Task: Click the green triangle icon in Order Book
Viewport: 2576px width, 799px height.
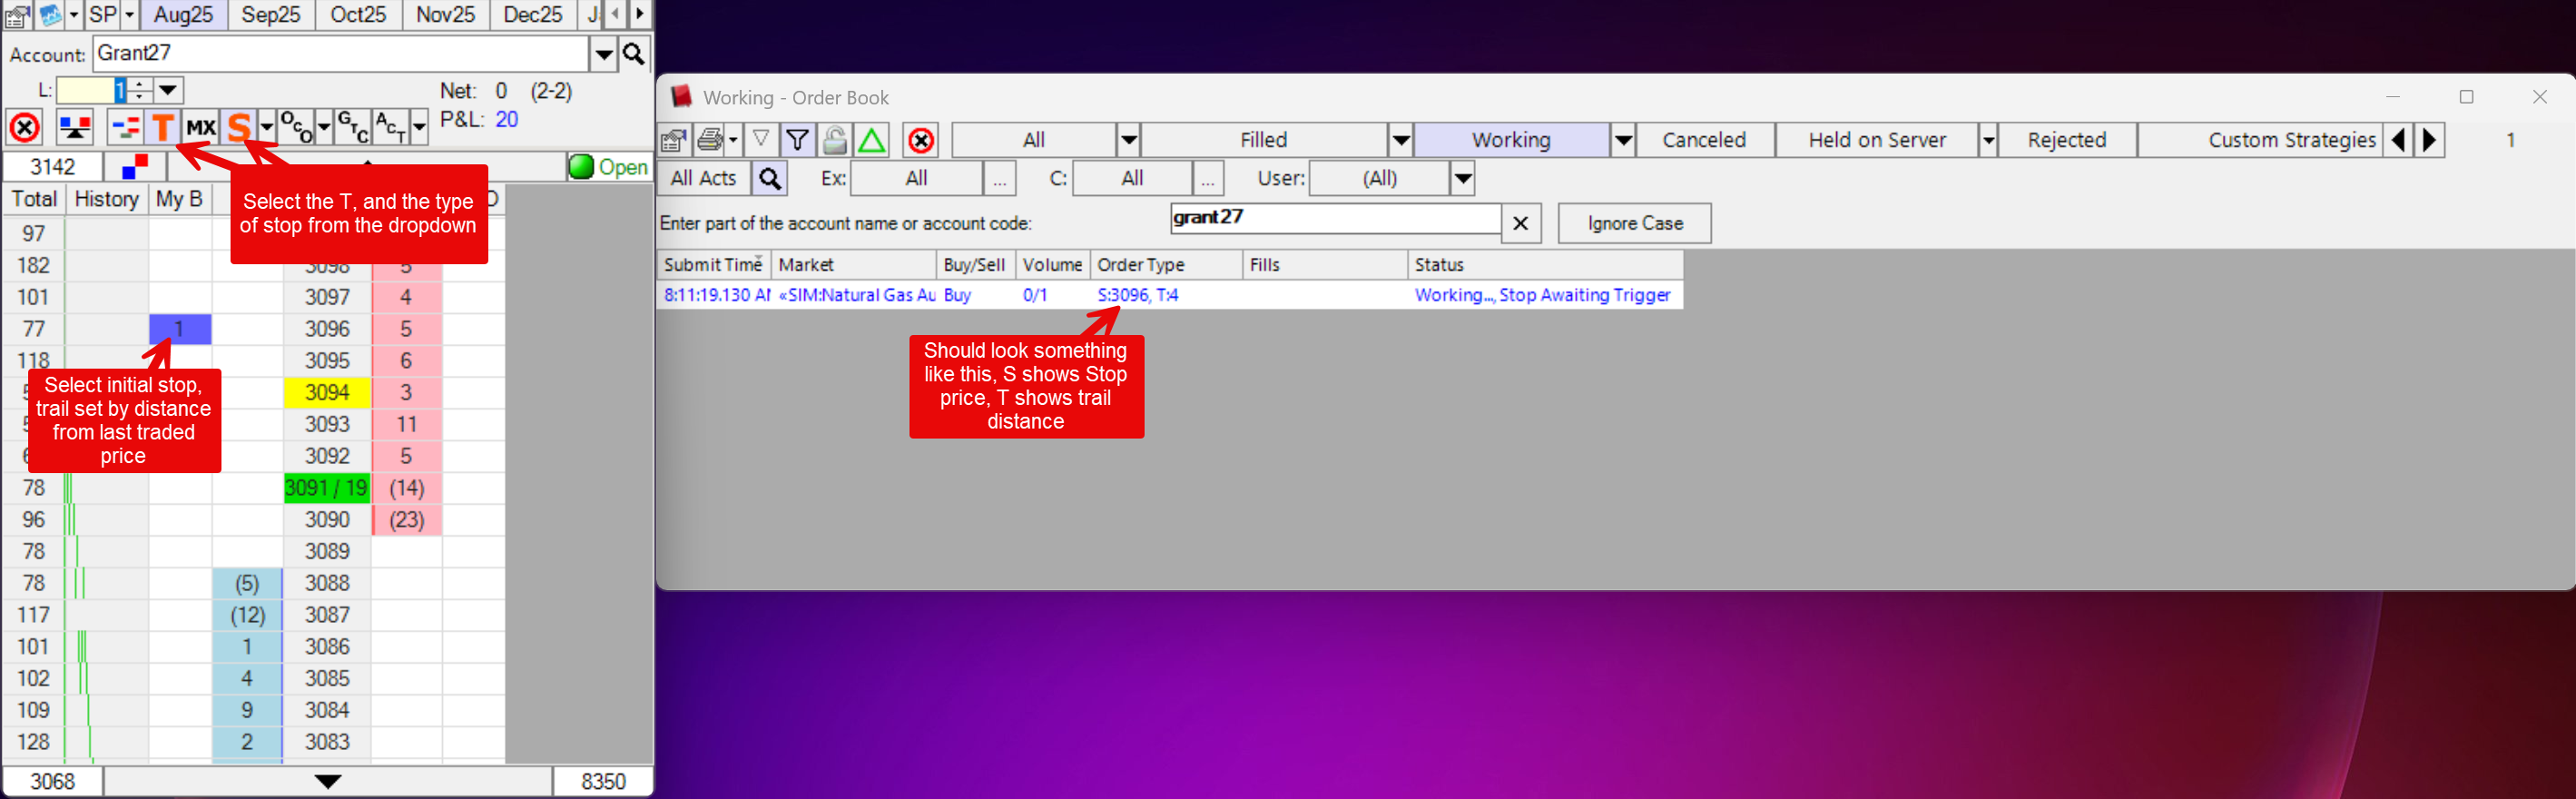Action: coord(871,140)
